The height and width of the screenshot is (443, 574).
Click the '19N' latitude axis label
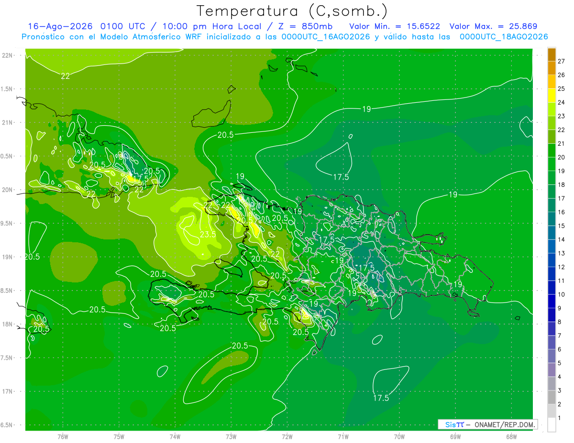click(x=7, y=257)
